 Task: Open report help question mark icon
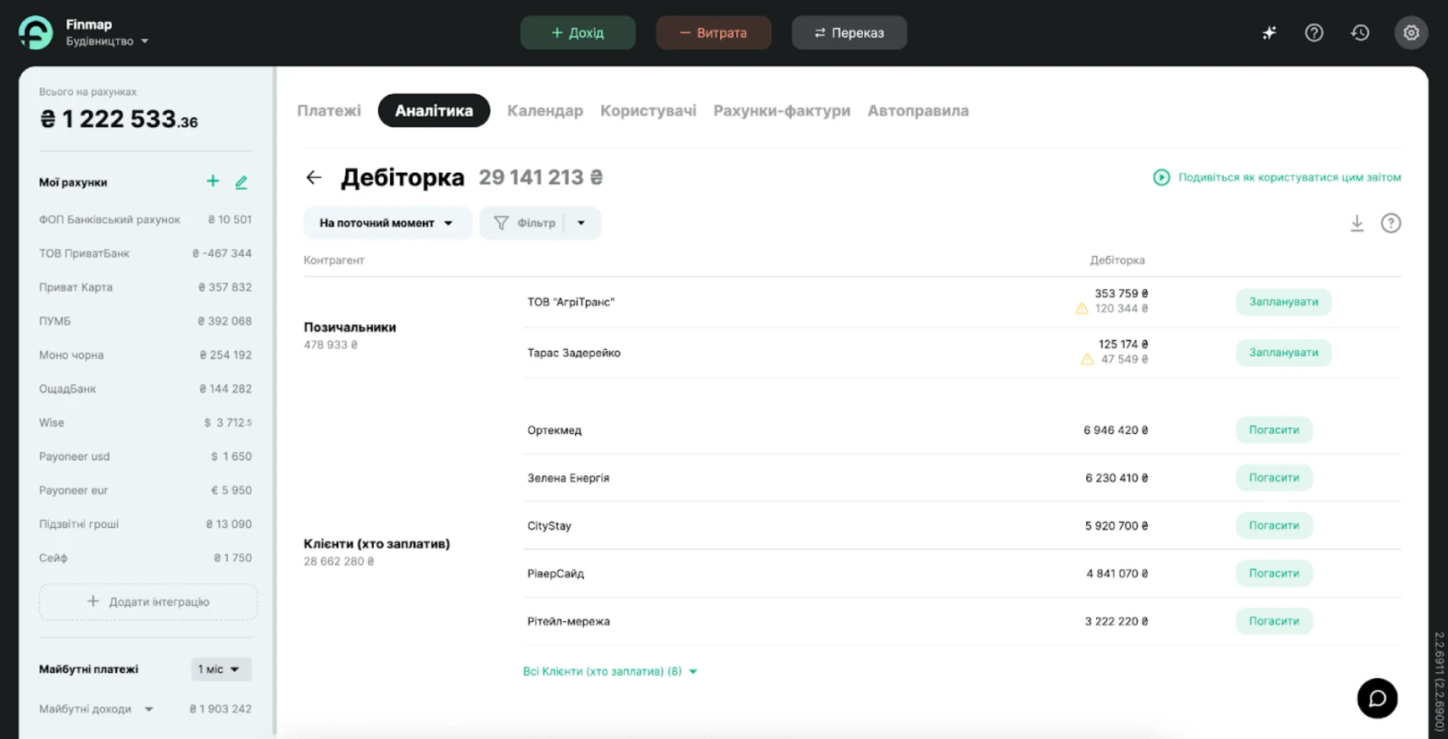[1391, 223]
